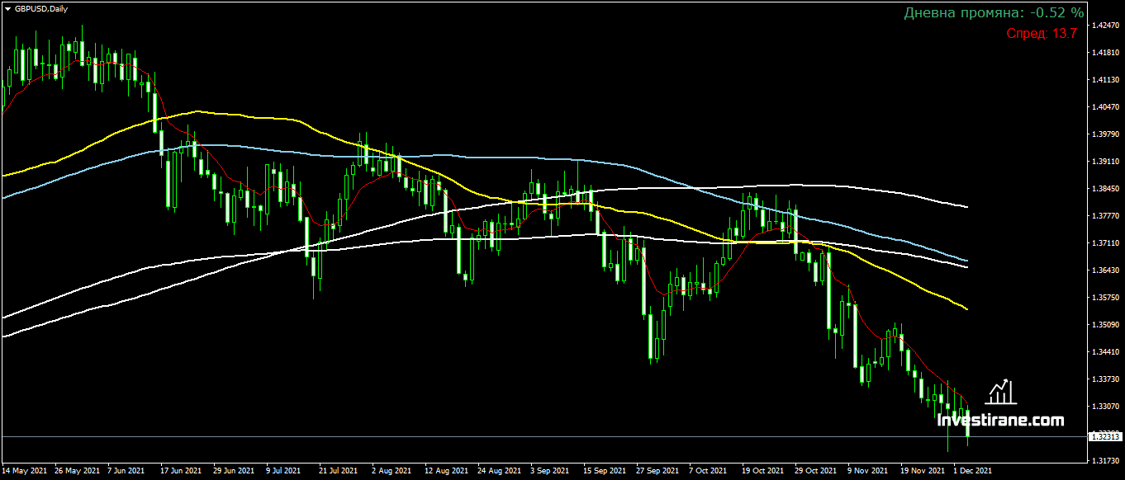Click the Investirane chart logo icon
The height and width of the screenshot is (480, 1125).
(x=1000, y=392)
